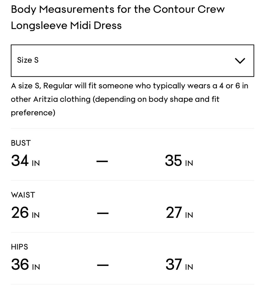This screenshot has width=265, height=299.
Task: Select the HIPS measurement label
Action: [x=19, y=247]
